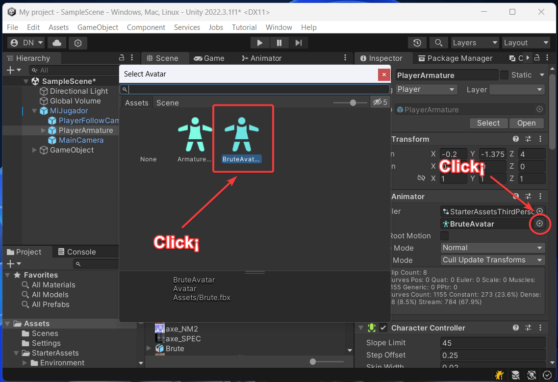Open the Player tag dropdown
The image size is (558, 382).
(x=426, y=89)
